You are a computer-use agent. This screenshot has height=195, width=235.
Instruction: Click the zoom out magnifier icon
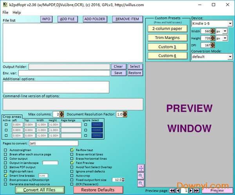[141, 183]
